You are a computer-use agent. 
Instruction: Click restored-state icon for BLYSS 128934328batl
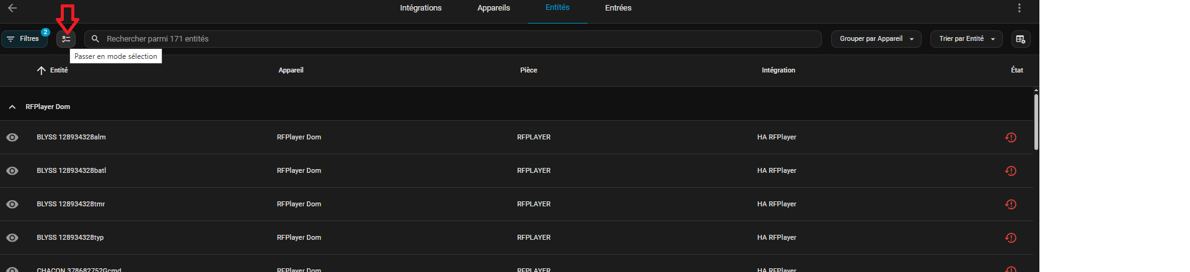(1010, 171)
